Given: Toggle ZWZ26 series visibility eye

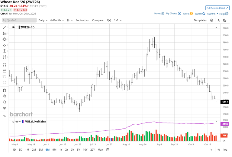Looking at the screenshot, I should [x=13, y=27].
